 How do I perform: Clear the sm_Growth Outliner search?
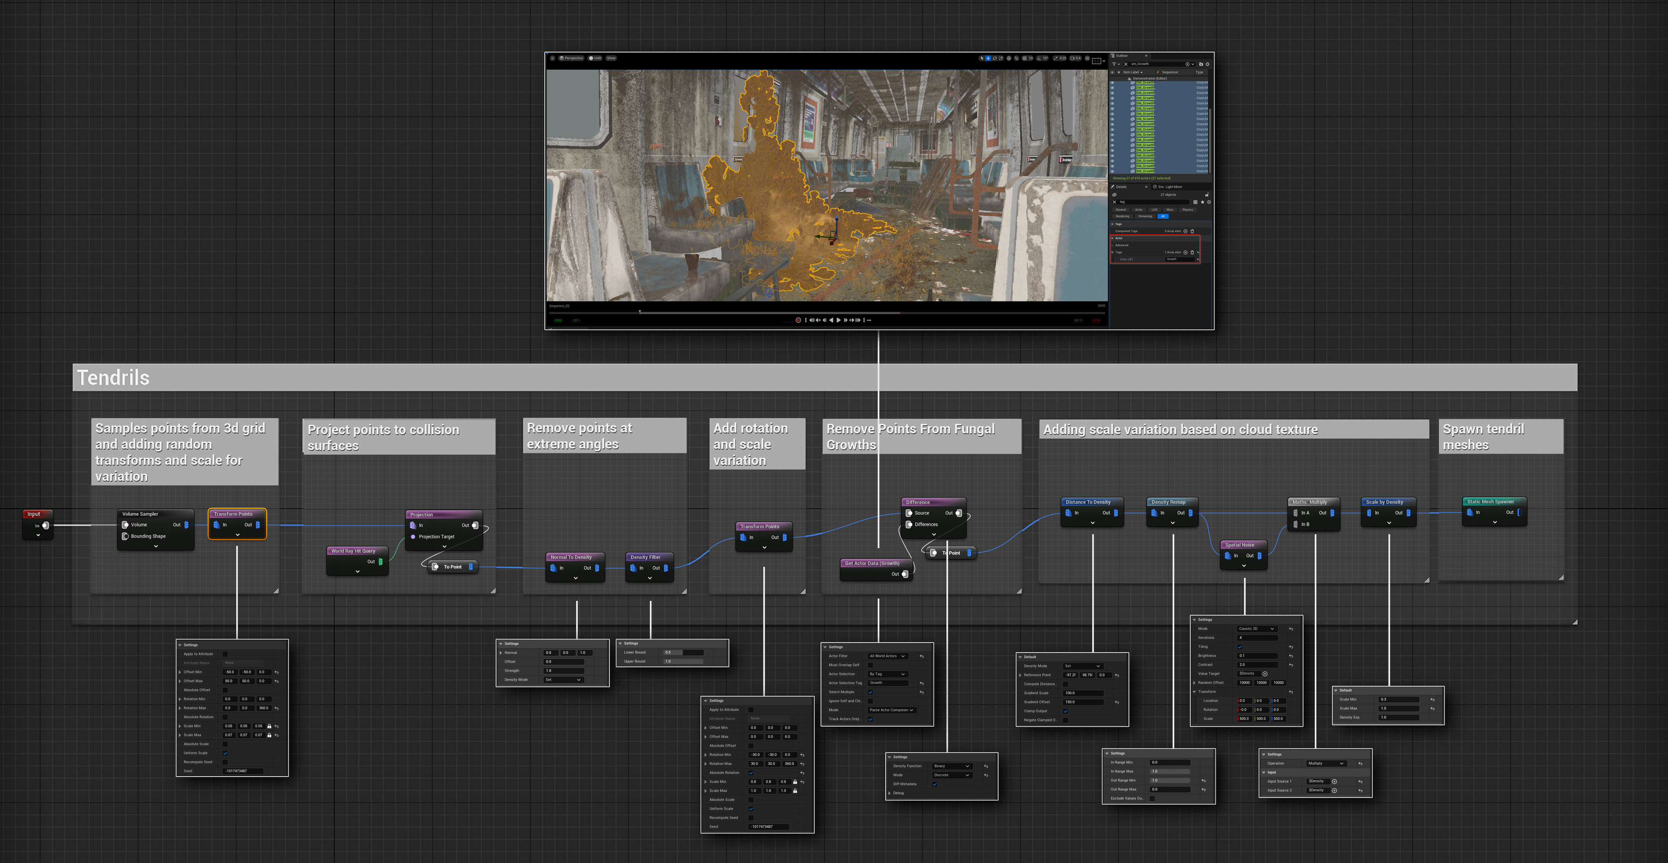tap(1126, 64)
